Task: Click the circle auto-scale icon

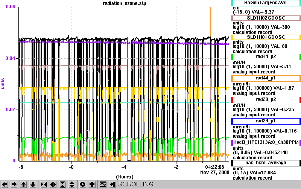Action: [x=82, y=184]
